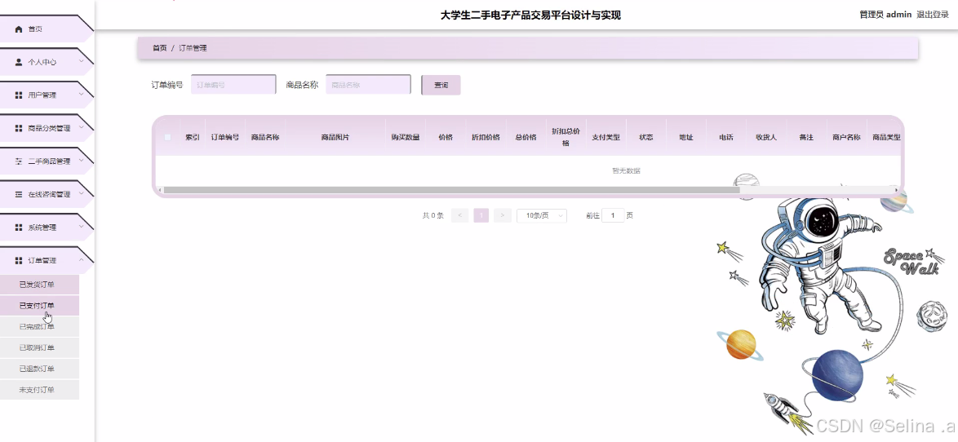Image resolution: width=958 pixels, height=442 pixels.
Task: Click the 退出登录 logout link
Action: click(933, 15)
